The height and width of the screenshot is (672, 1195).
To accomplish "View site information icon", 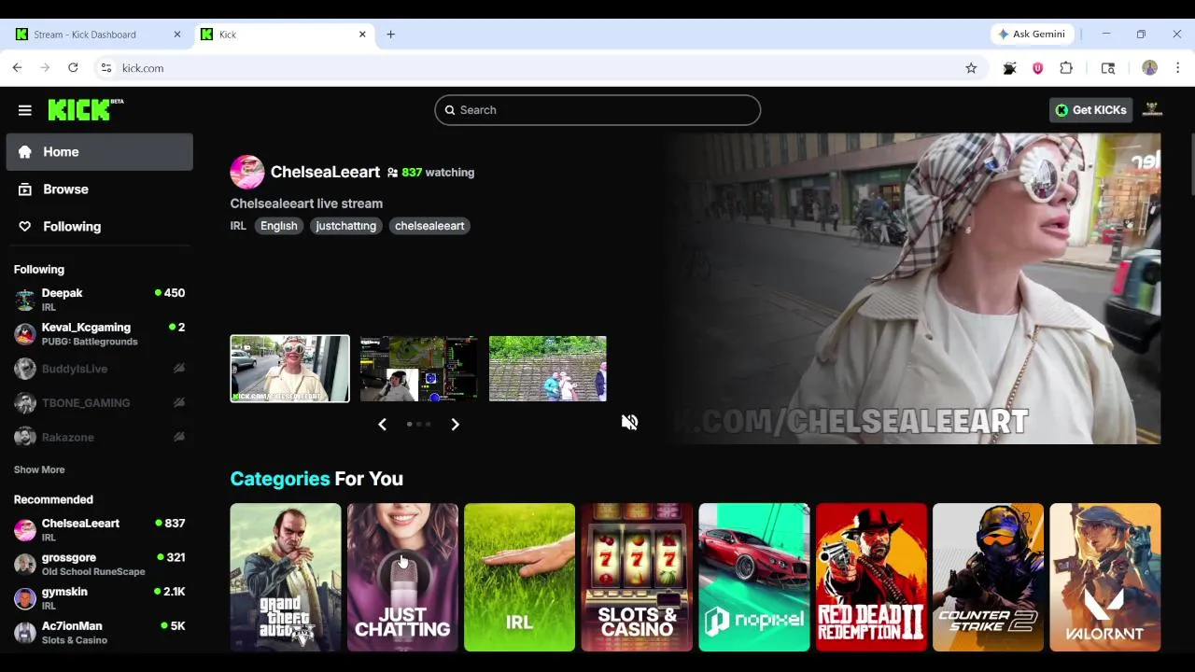I will (x=106, y=68).
